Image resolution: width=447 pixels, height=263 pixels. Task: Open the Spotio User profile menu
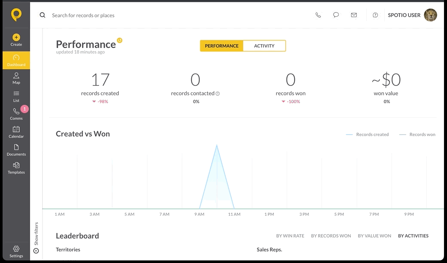coord(412,15)
